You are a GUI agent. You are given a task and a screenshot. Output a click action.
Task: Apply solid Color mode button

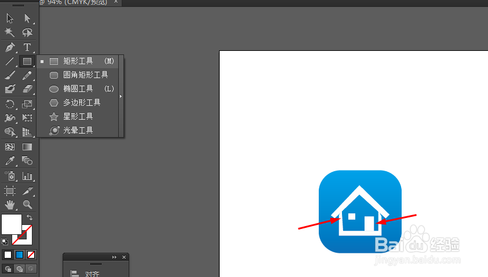coord(8,255)
